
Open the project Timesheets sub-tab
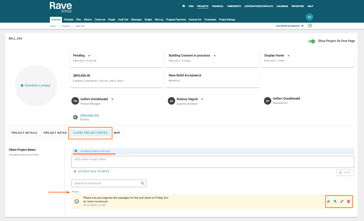pyautogui.click(x=210, y=20)
